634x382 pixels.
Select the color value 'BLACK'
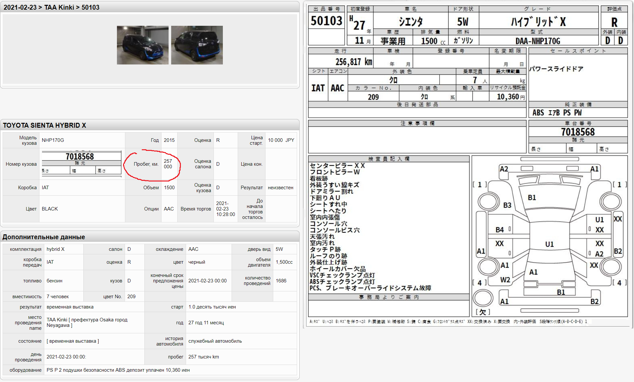(50, 209)
